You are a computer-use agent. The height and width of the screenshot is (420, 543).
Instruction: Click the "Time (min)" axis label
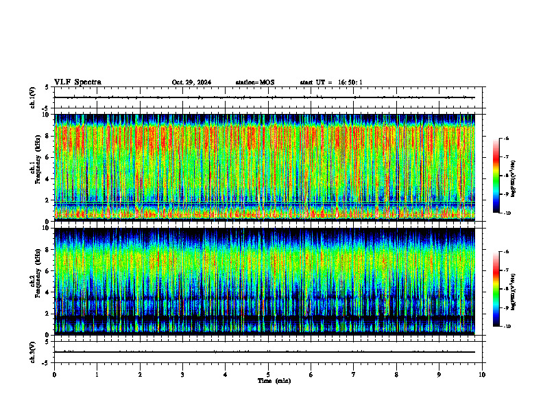pyautogui.click(x=274, y=381)
